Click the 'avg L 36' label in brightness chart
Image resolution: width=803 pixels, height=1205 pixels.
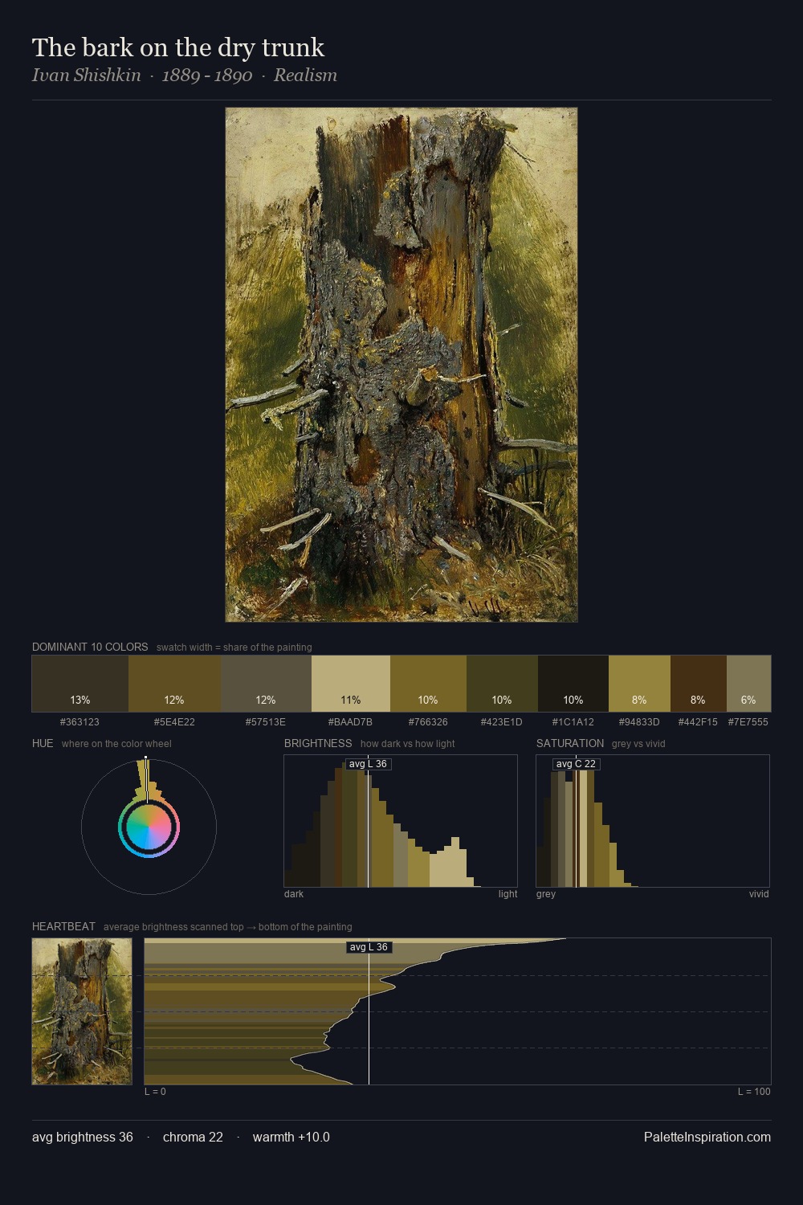[x=369, y=764]
